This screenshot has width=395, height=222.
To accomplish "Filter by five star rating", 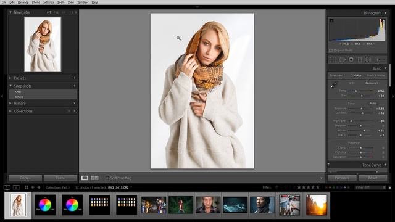I will point(318,187).
